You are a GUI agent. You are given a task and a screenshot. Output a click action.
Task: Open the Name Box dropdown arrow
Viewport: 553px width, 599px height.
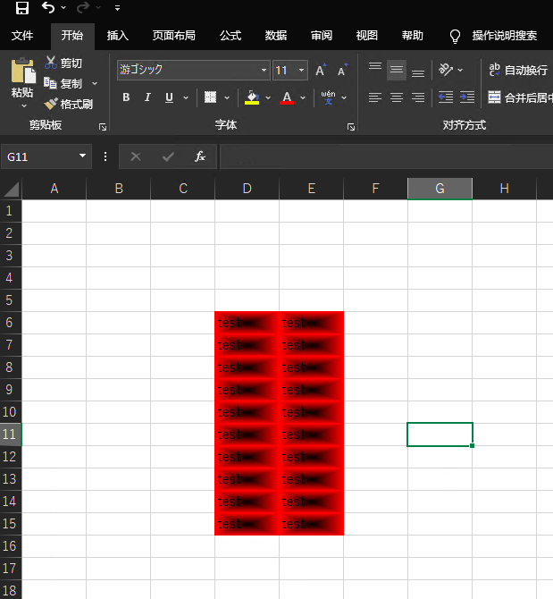tap(82, 156)
